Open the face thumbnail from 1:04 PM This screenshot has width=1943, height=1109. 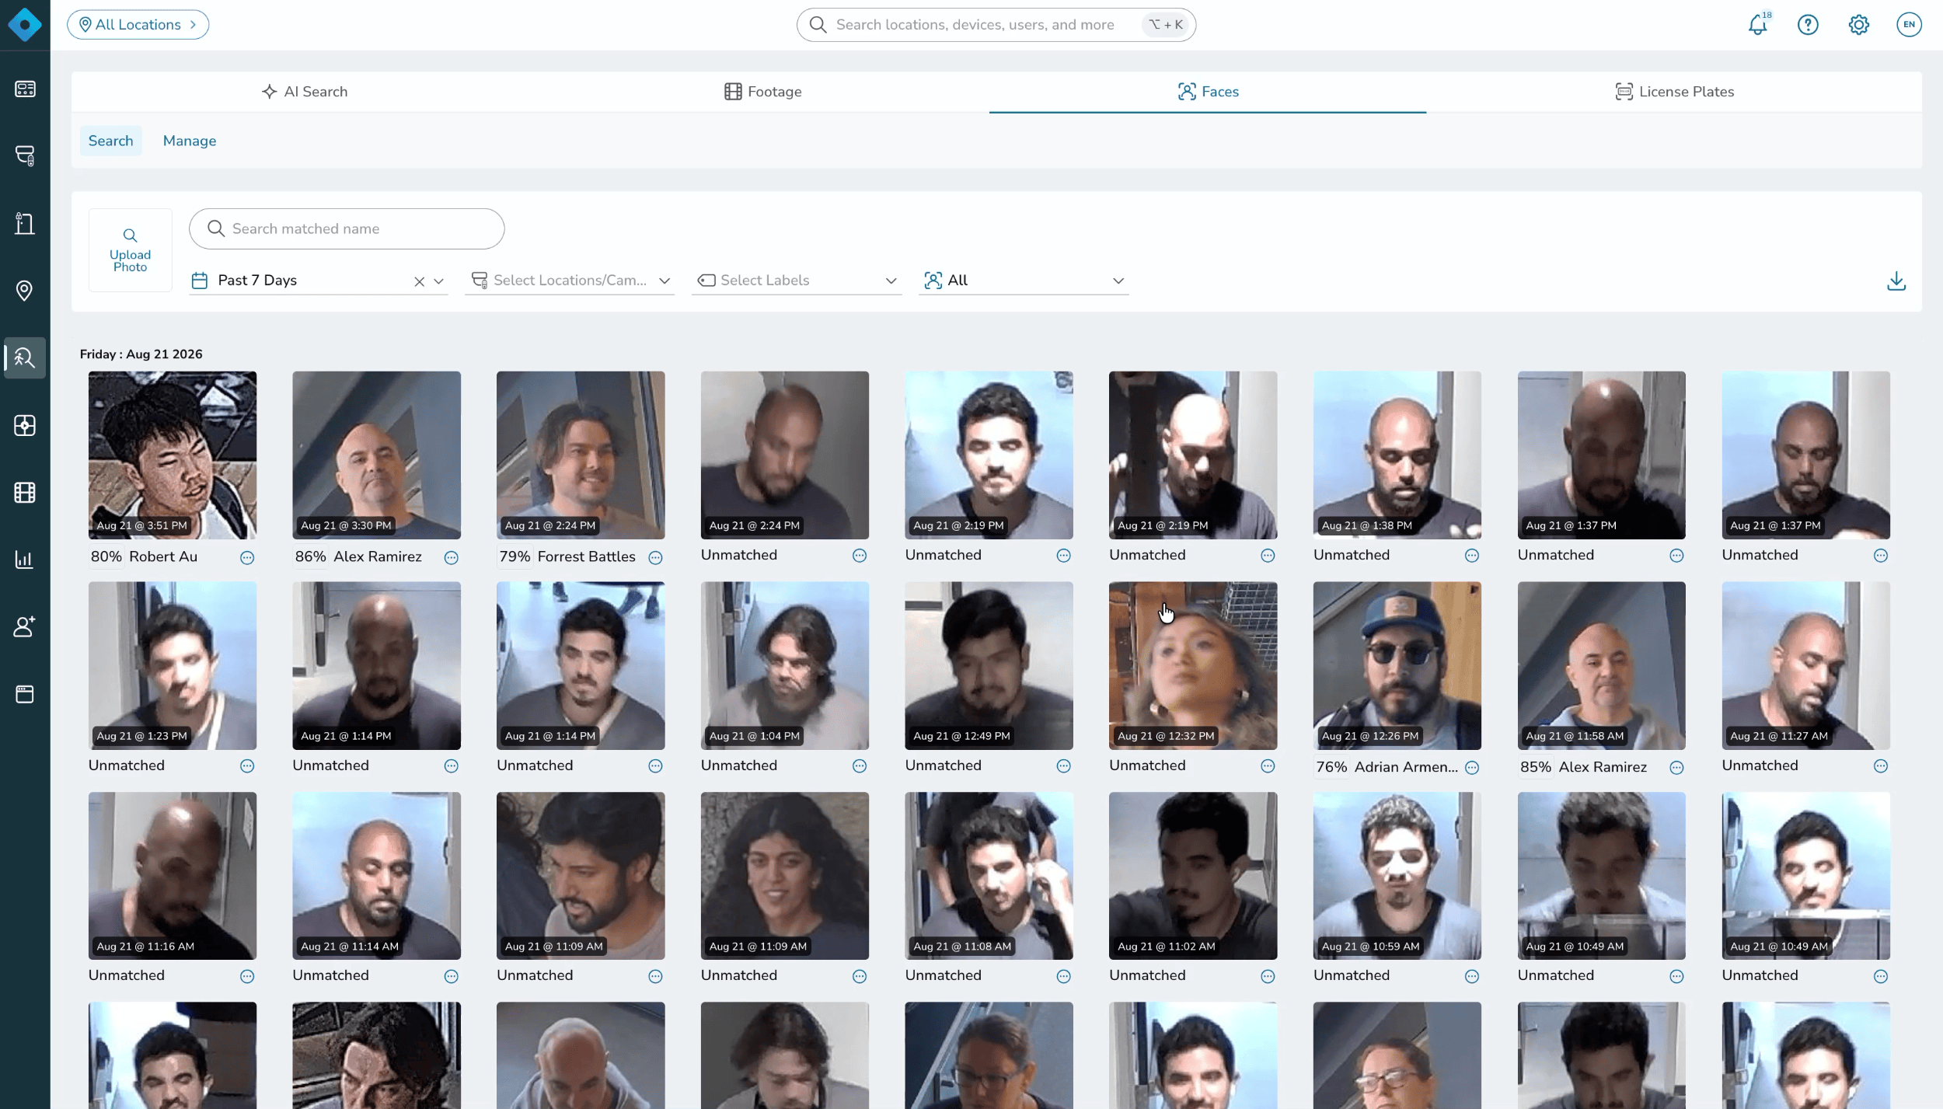pos(785,666)
